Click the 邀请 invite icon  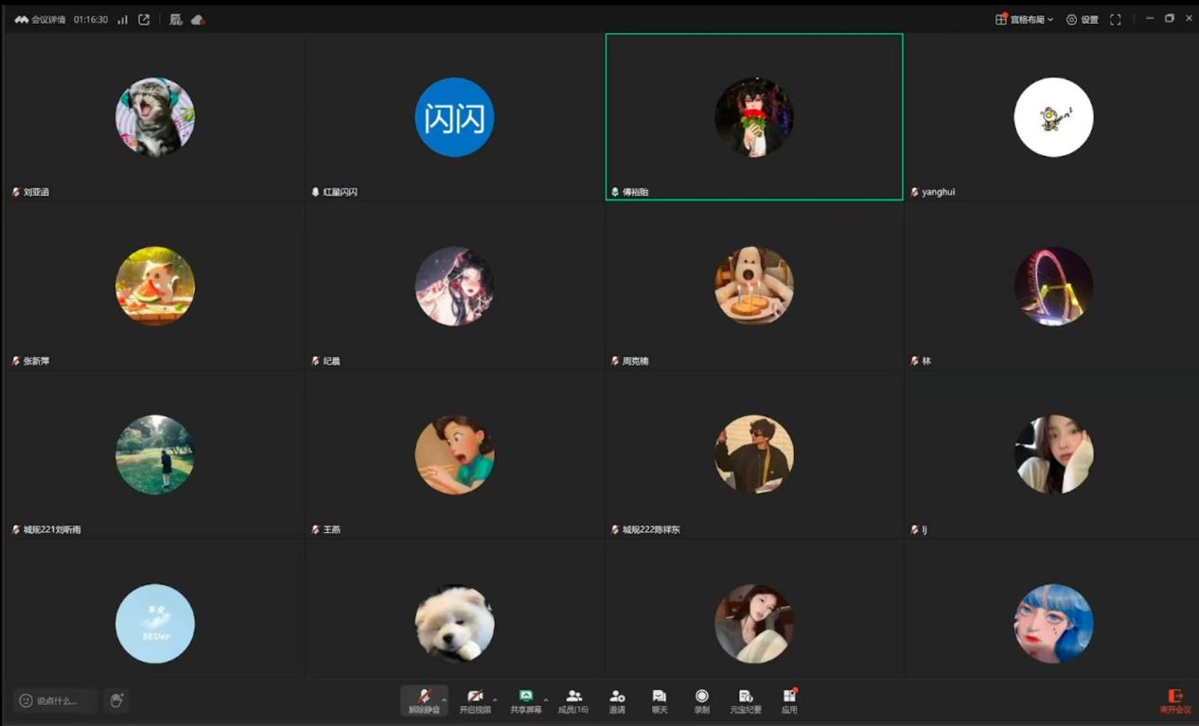(x=617, y=700)
